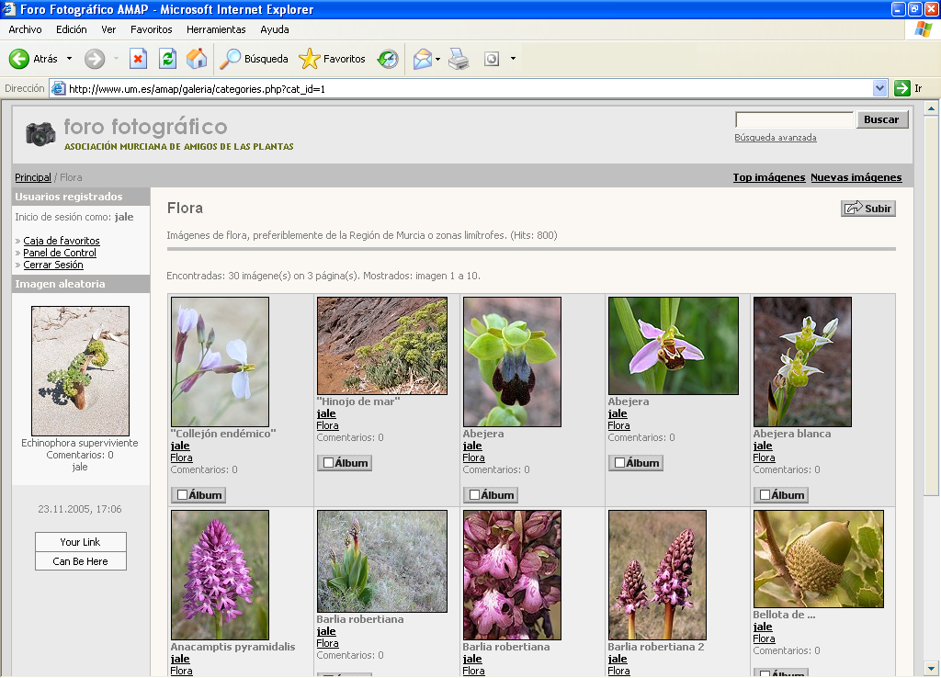Open the Home page house icon

coord(197,59)
